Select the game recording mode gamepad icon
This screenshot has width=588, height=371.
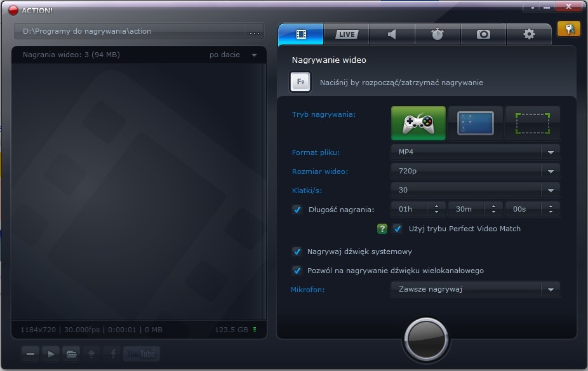418,123
